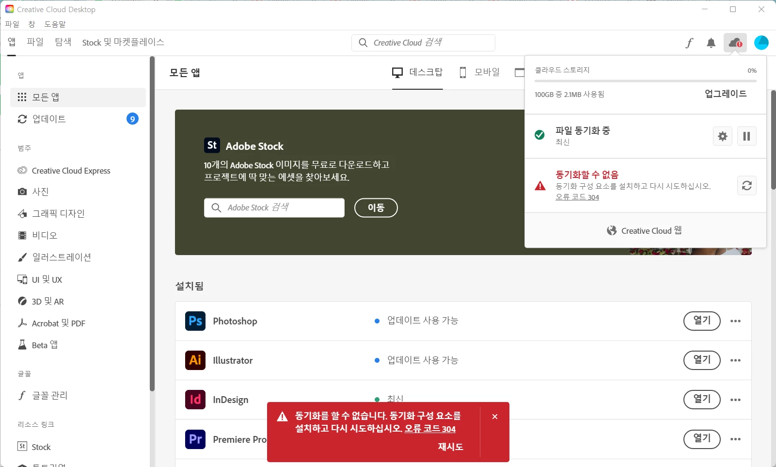Switch to Stock 및 마켓플레이스 tab
This screenshot has width=776, height=467.
[x=123, y=42]
